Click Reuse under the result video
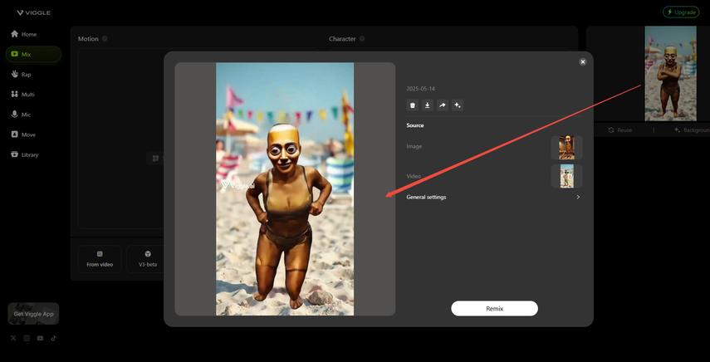 click(619, 130)
